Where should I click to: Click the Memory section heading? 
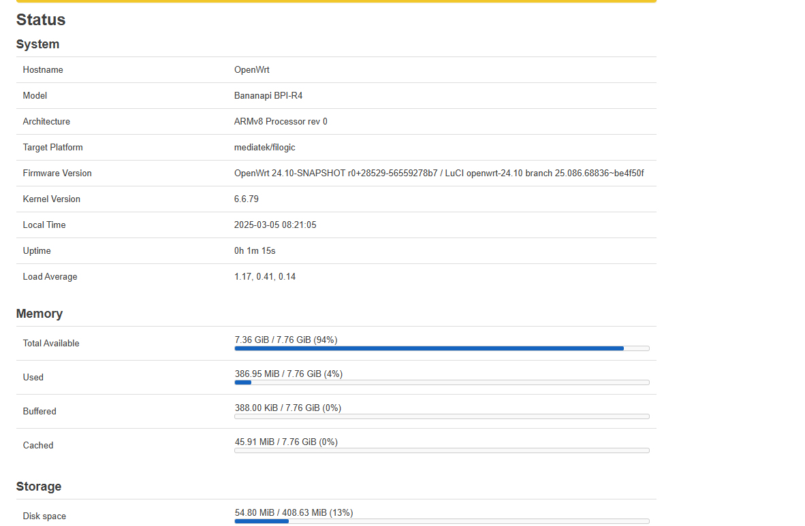[x=40, y=314]
